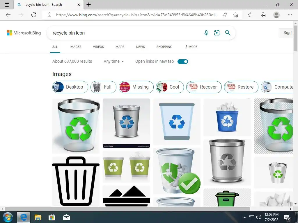The image size is (298, 223).
Task: Open blue bin with crumpled paper image
Action: point(227,117)
